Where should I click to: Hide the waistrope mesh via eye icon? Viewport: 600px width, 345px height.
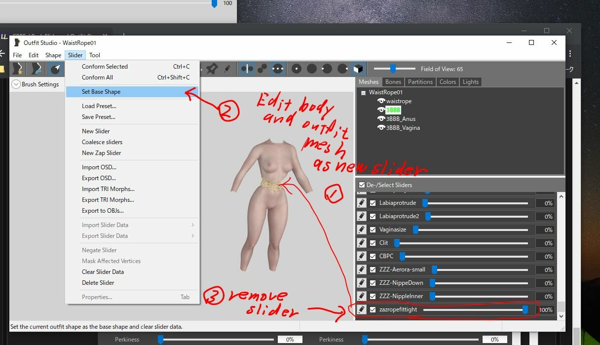381,101
